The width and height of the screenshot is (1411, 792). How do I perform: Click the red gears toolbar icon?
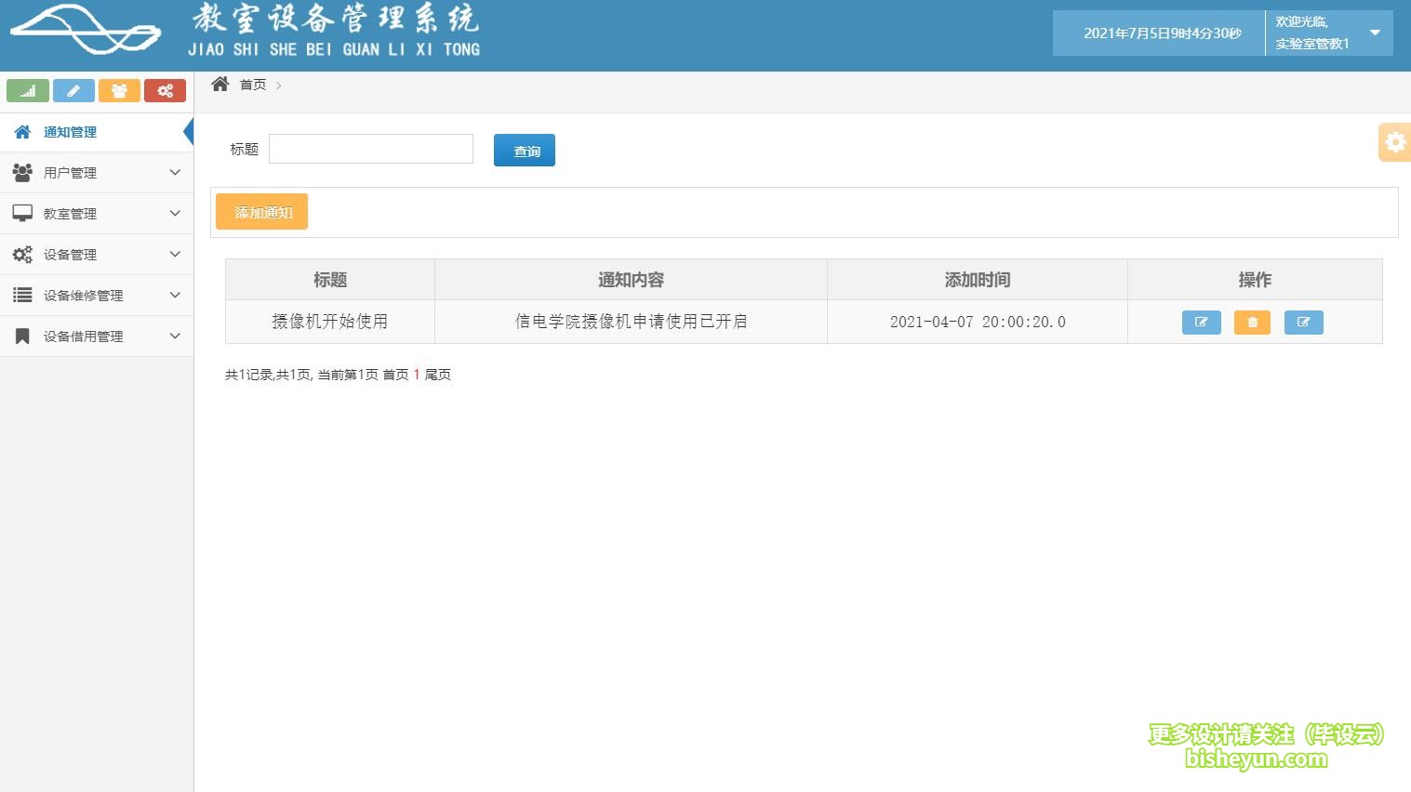click(165, 90)
